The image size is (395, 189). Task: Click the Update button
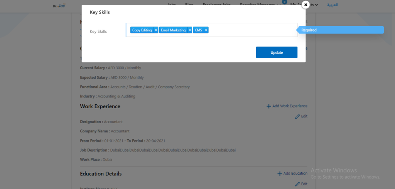[x=277, y=52]
